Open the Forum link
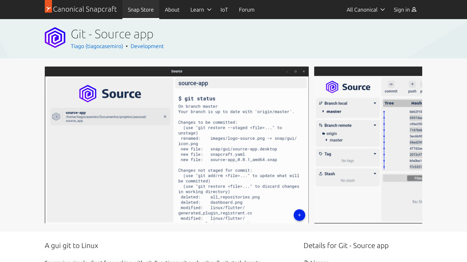This screenshot has height=262, width=467. [x=247, y=10]
